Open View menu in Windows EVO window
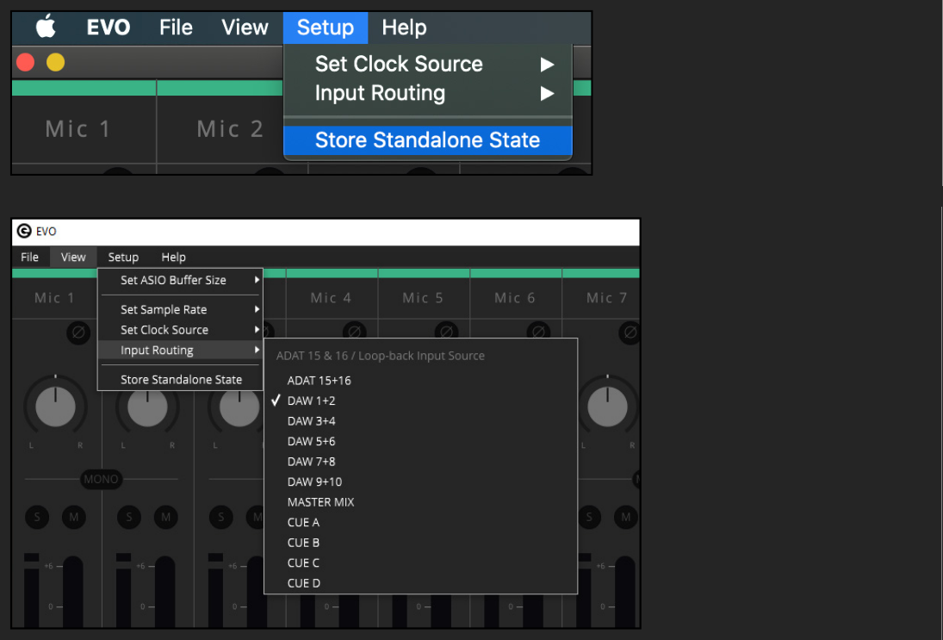 click(x=73, y=257)
